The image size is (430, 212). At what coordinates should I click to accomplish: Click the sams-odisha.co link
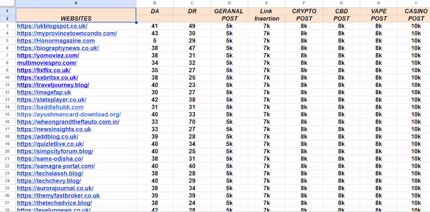coord(50,159)
